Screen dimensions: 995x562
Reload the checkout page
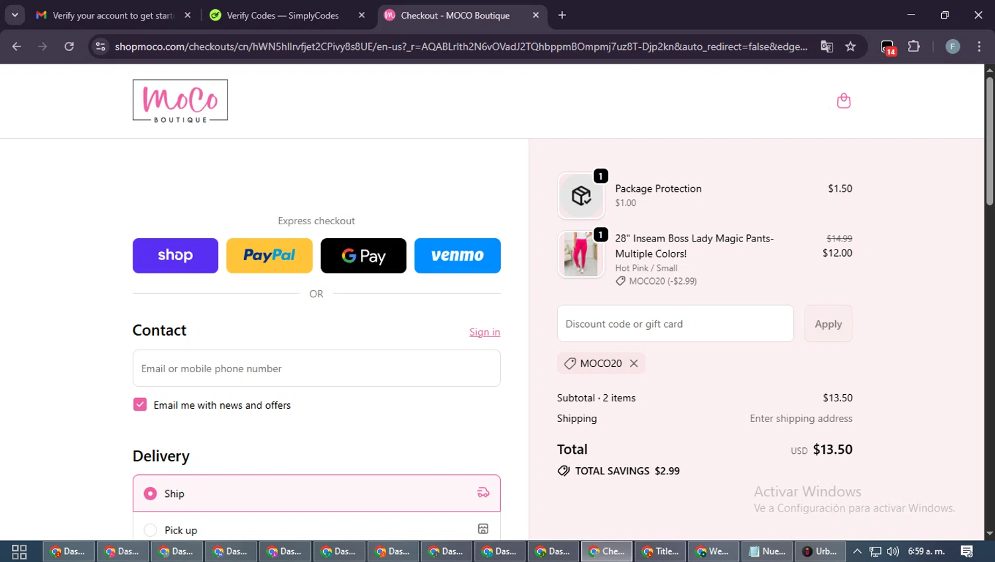[69, 46]
